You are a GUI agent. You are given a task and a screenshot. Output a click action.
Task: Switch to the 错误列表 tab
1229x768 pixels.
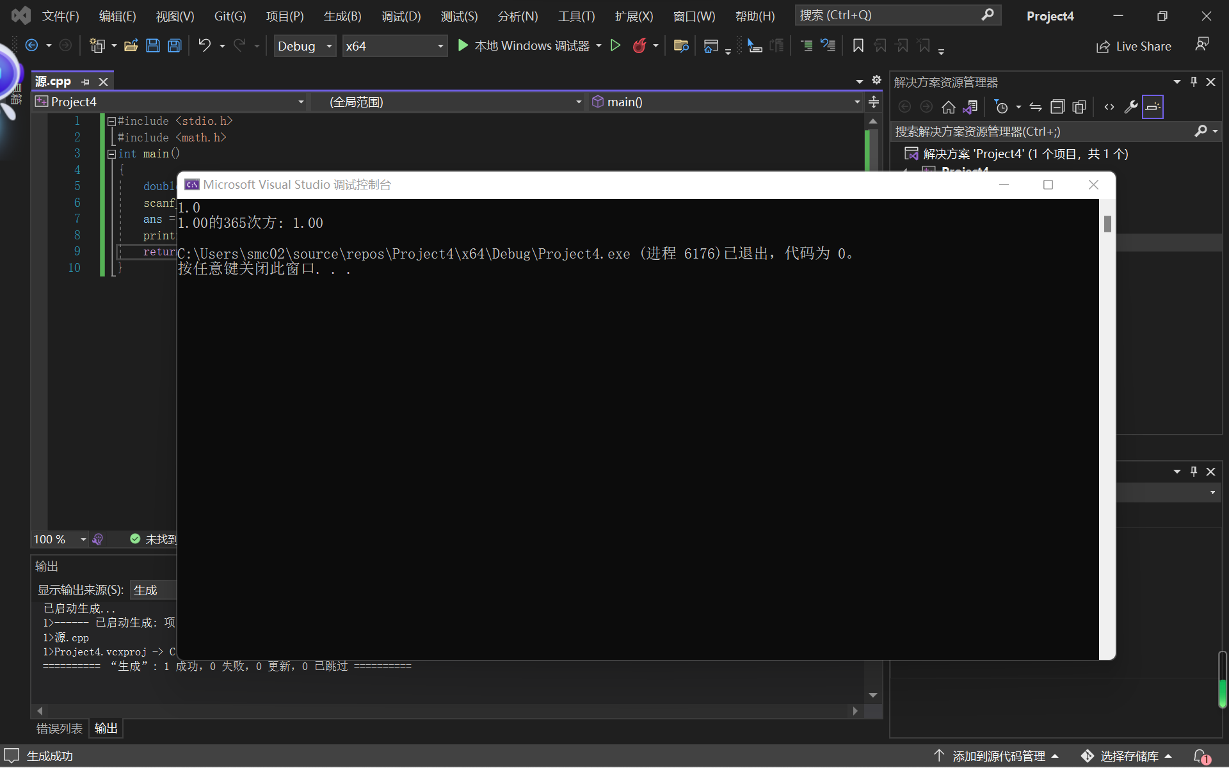(x=59, y=728)
